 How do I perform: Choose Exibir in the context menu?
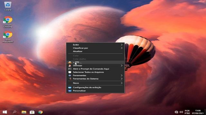click(x=95, y=45)
